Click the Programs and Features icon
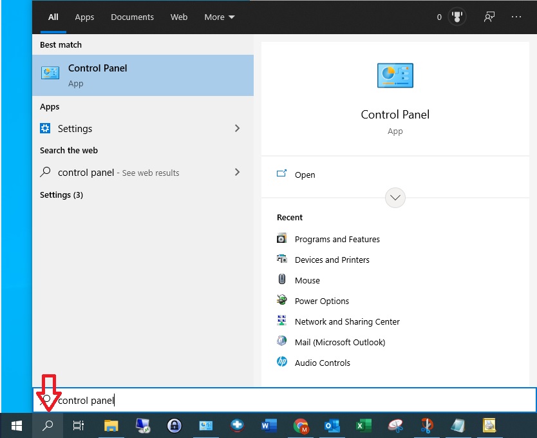This screenshot has height=438, width=537. click(281, 238)
